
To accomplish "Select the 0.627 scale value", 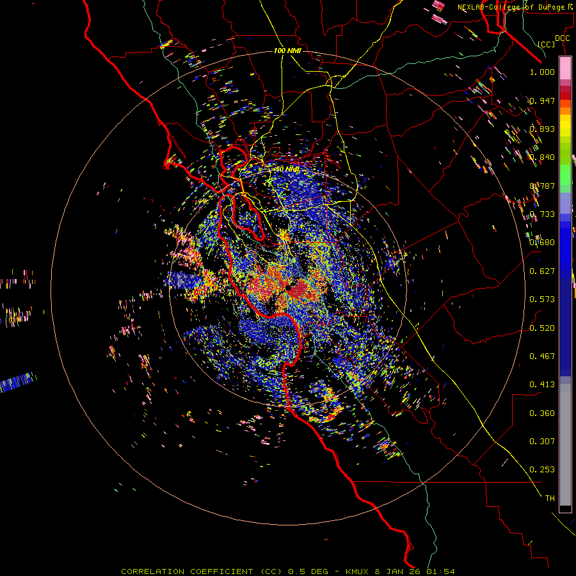I will 542,271.
